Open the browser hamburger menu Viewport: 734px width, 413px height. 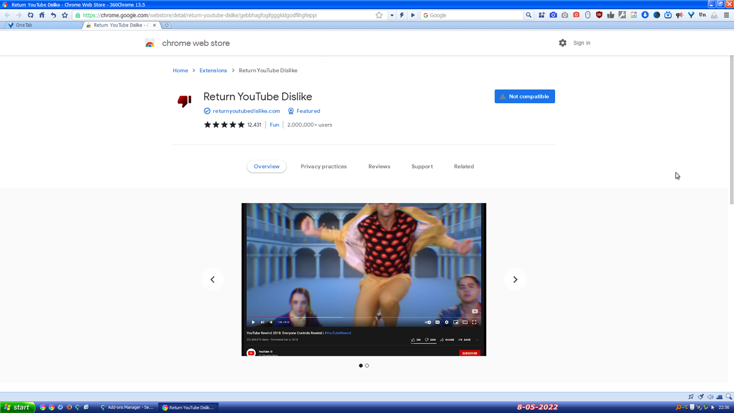tap(727, 15)
